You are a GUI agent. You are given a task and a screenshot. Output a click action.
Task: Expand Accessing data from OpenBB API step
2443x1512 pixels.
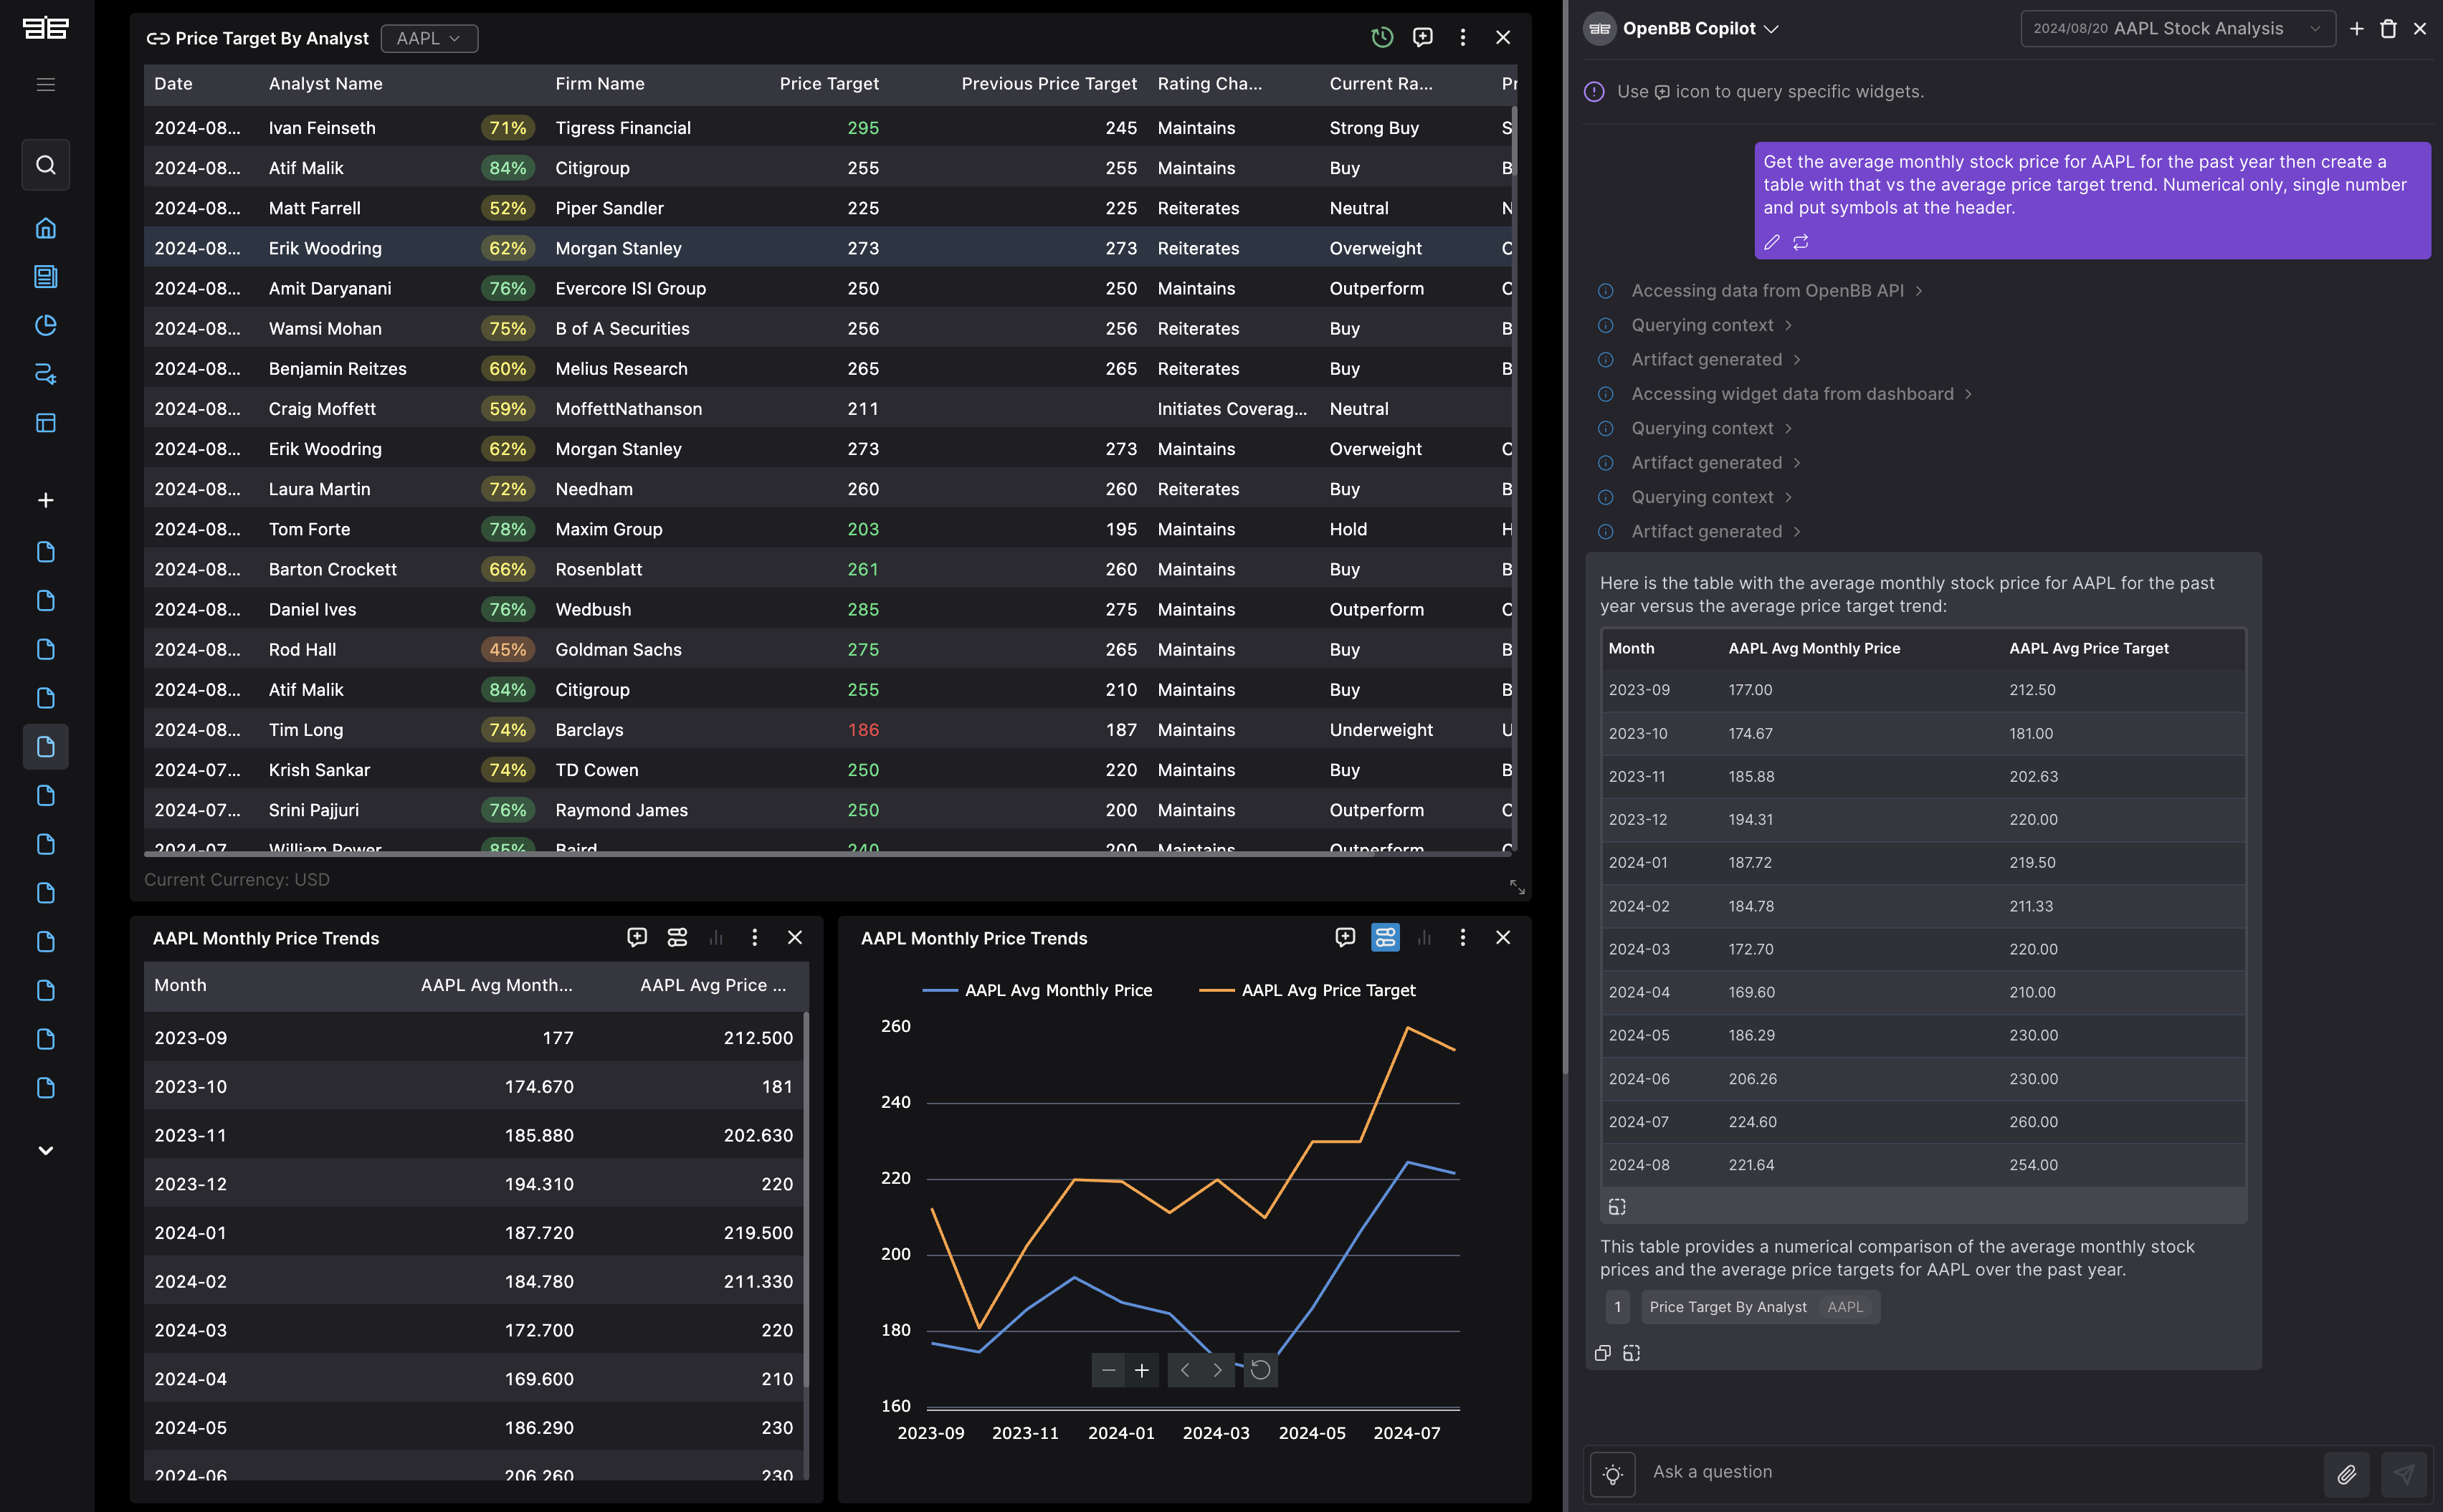click(1768, 291)
